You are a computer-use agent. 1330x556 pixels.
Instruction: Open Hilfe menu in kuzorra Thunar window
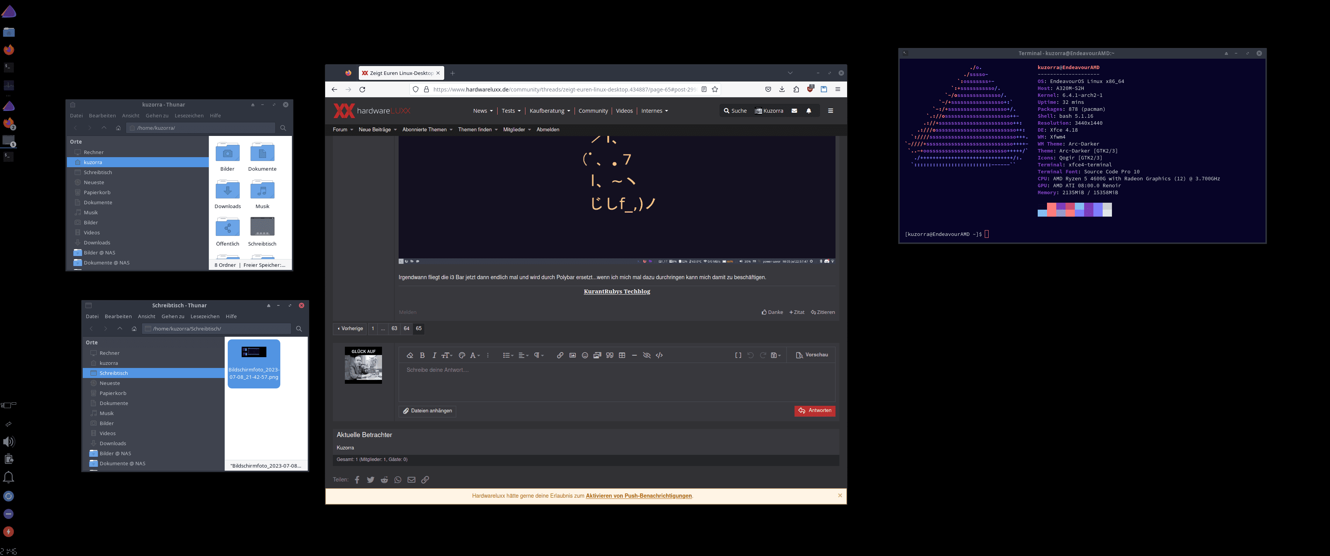tap(215, 115)
